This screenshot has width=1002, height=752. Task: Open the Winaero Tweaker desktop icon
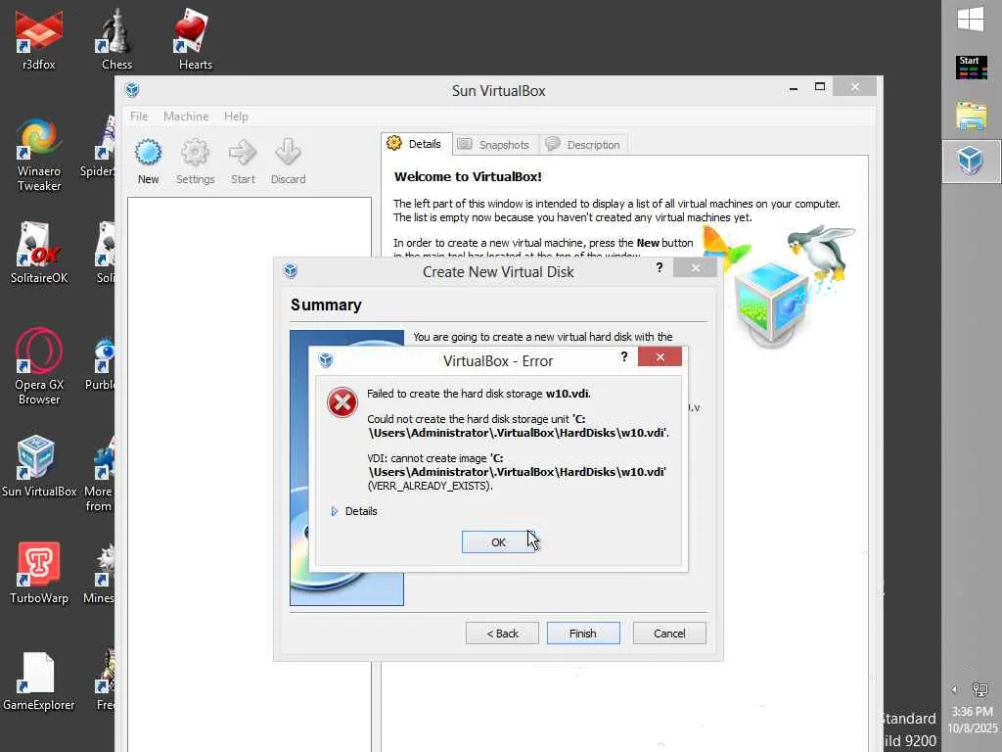(x=39, y=155)
